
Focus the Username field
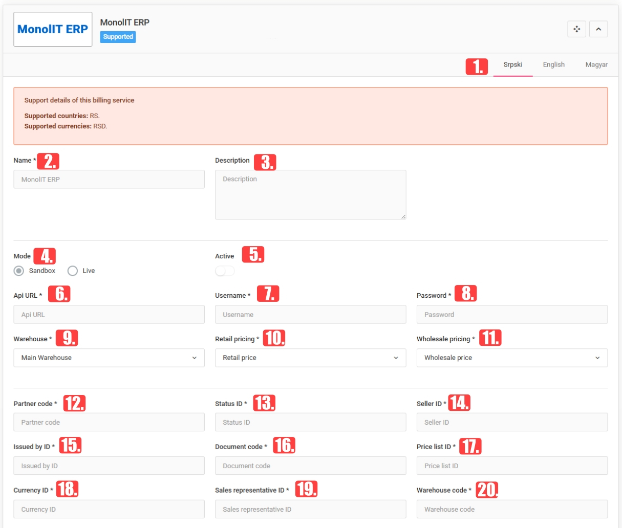(310, 315)
